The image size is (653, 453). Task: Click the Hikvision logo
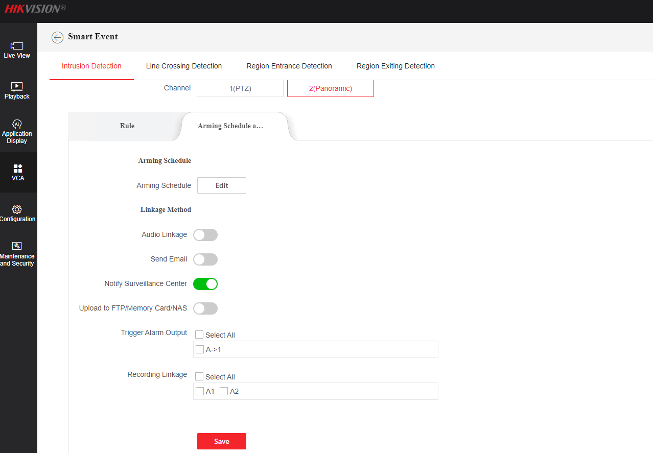(35, 9)
